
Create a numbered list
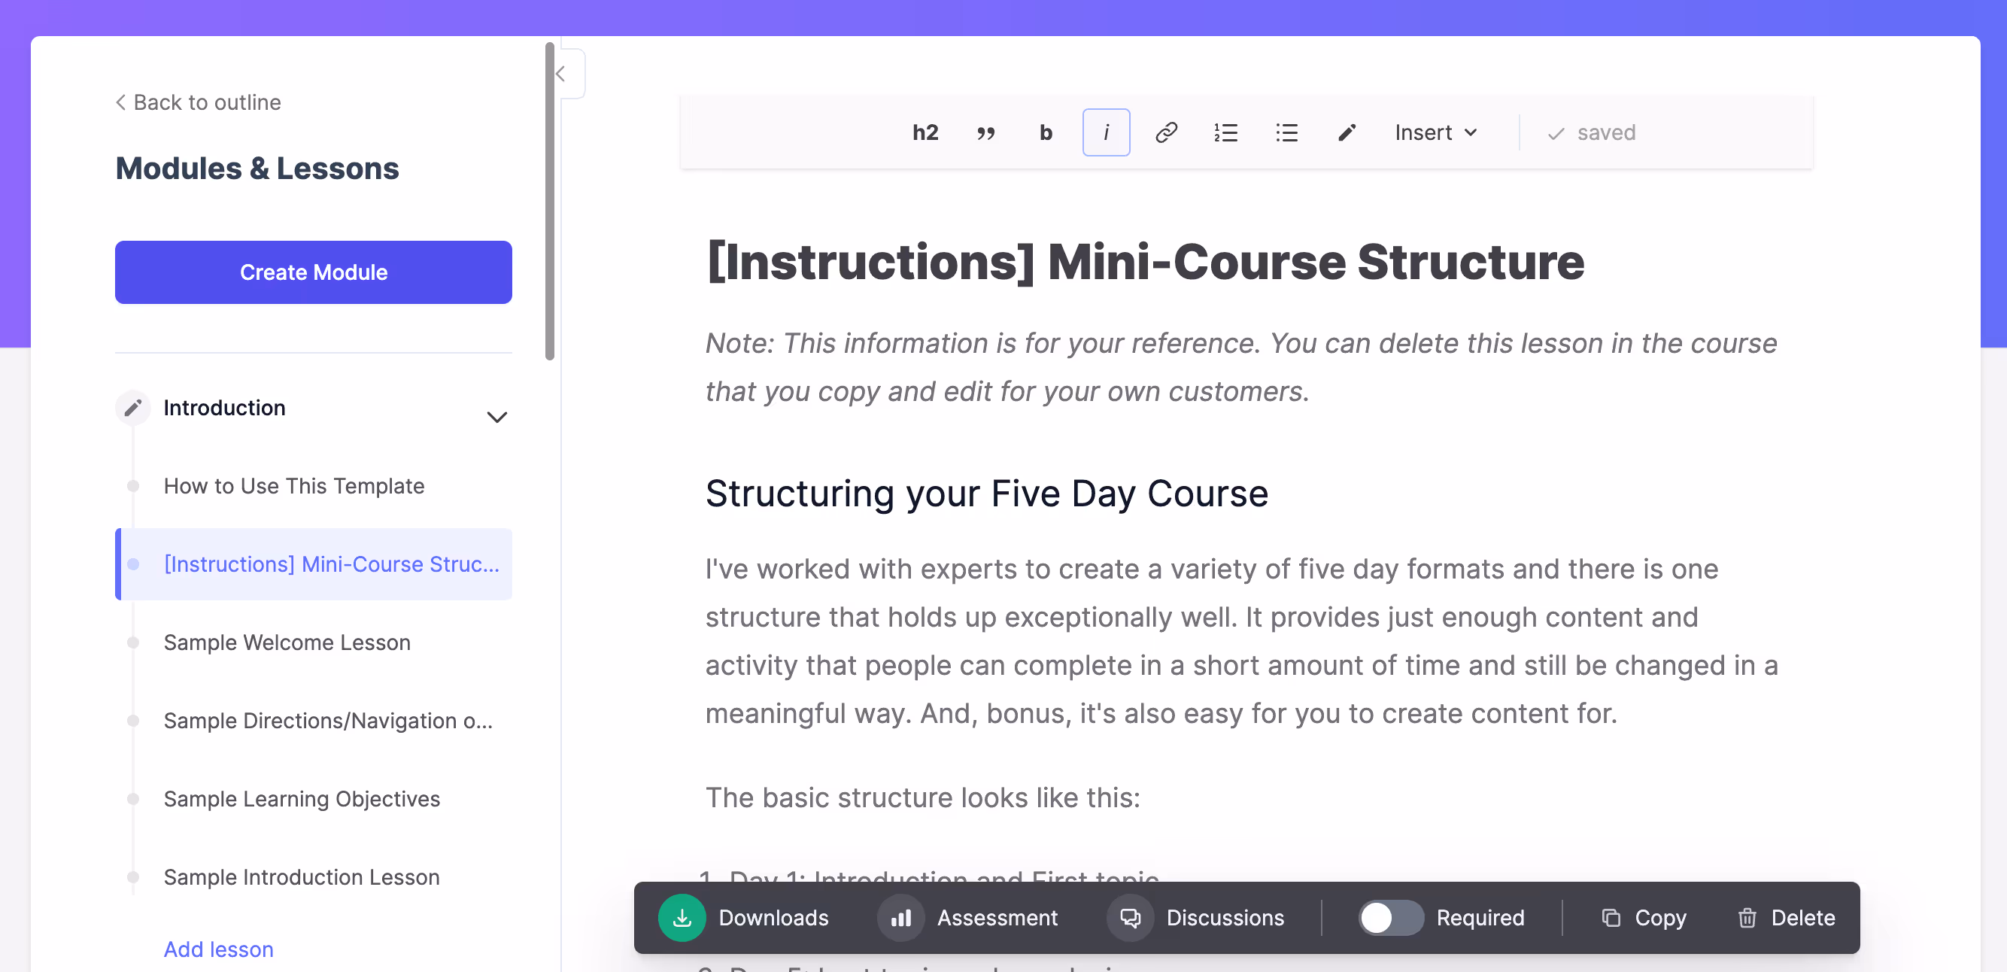[1225, 132]
